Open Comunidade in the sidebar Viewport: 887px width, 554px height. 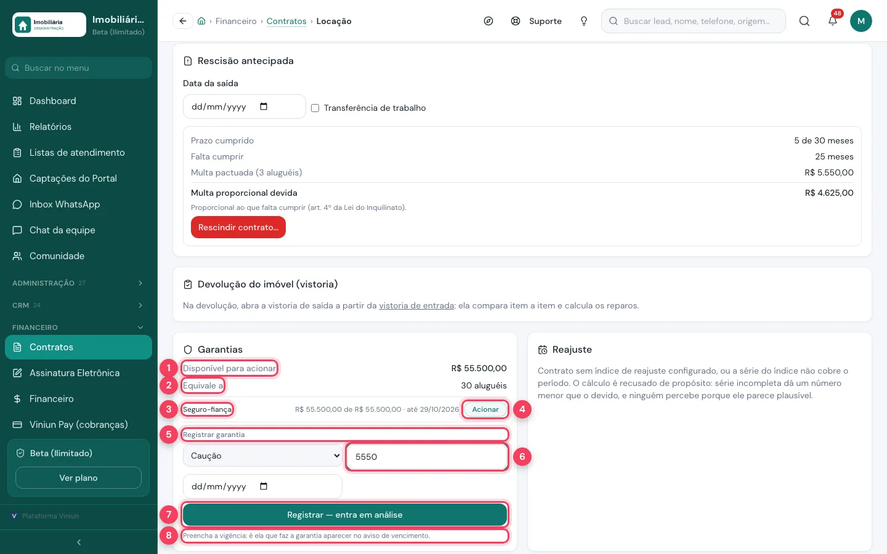point(79,256)
